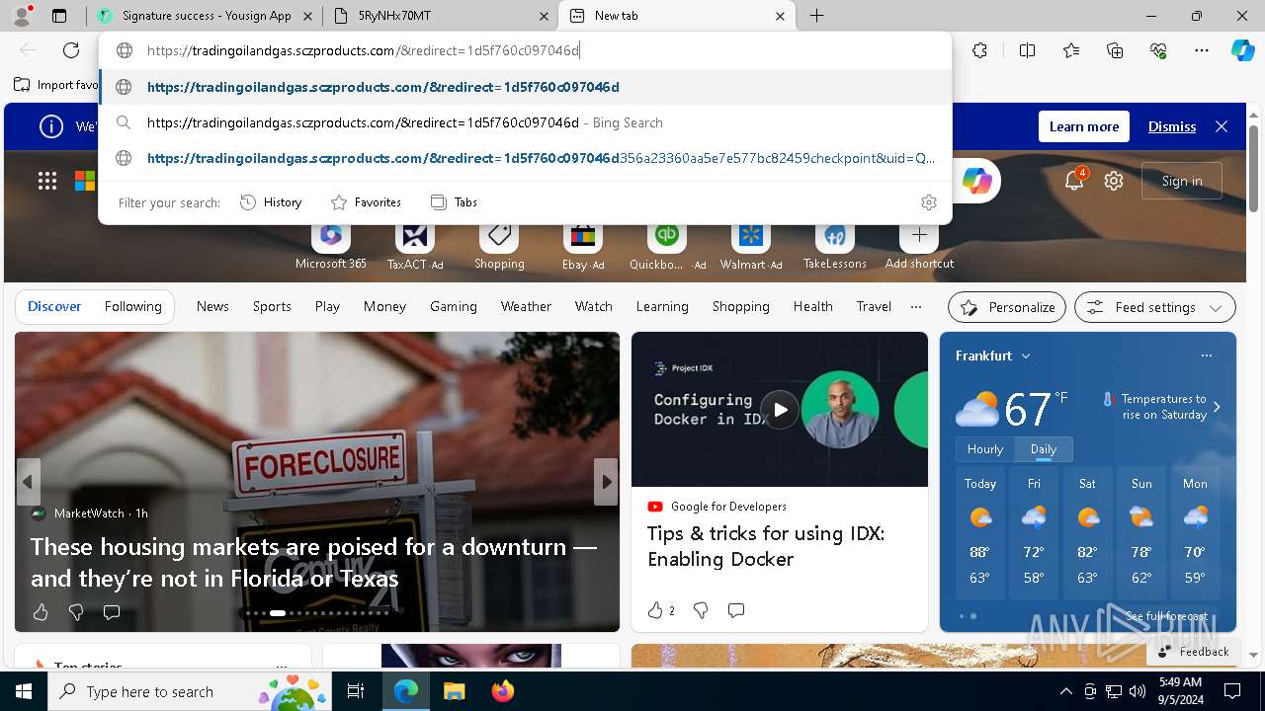Viewport: 1265px width, 711px height.
Task: Open the TakeLessons shortcut
Action: pos(835,245)
